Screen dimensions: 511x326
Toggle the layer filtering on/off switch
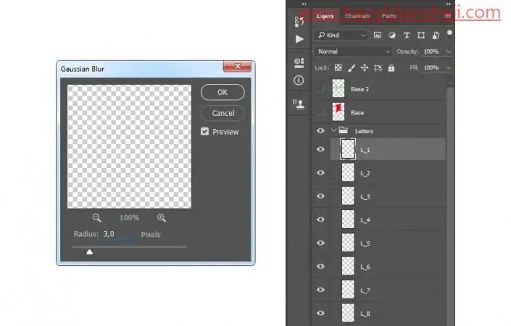point(449,33)
